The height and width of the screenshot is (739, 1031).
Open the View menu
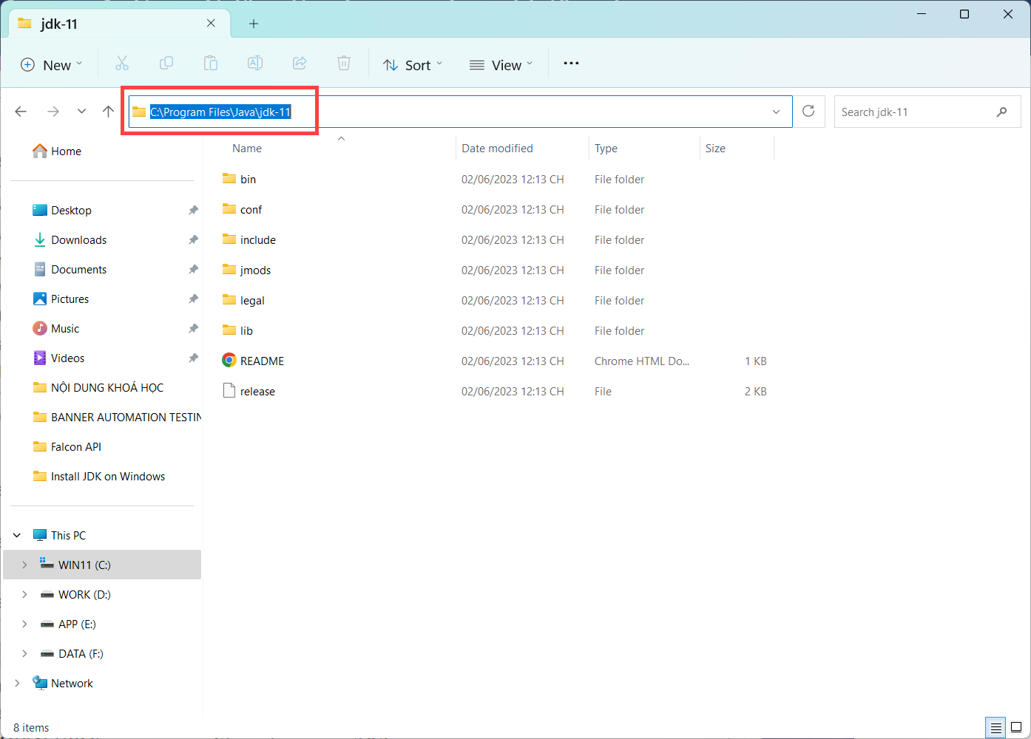click(x=501, y=65)
